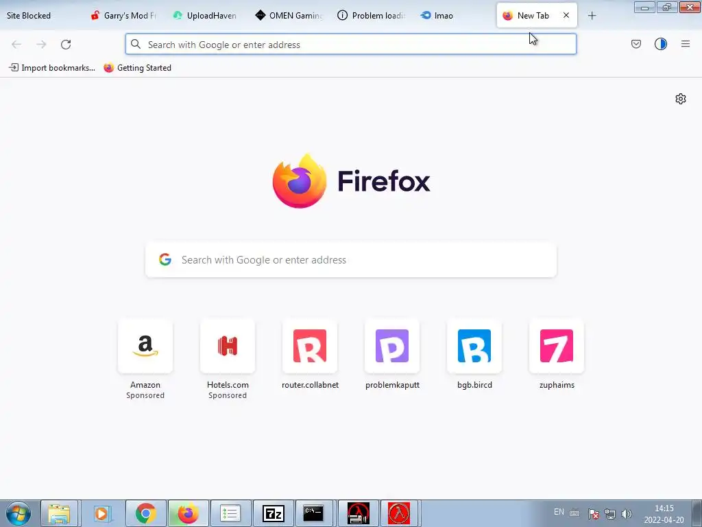Screen dimensions: 702x527
Task: Open the volume speaker icon
Action: click(627, 514)
